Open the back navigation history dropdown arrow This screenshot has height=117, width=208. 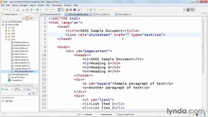click(x=104, y=10)
